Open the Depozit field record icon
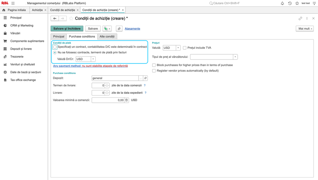 pos(145,78)
